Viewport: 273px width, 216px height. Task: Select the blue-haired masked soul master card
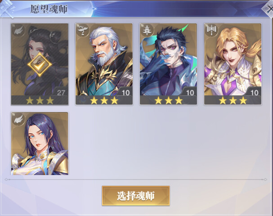(x=168, y=64)
